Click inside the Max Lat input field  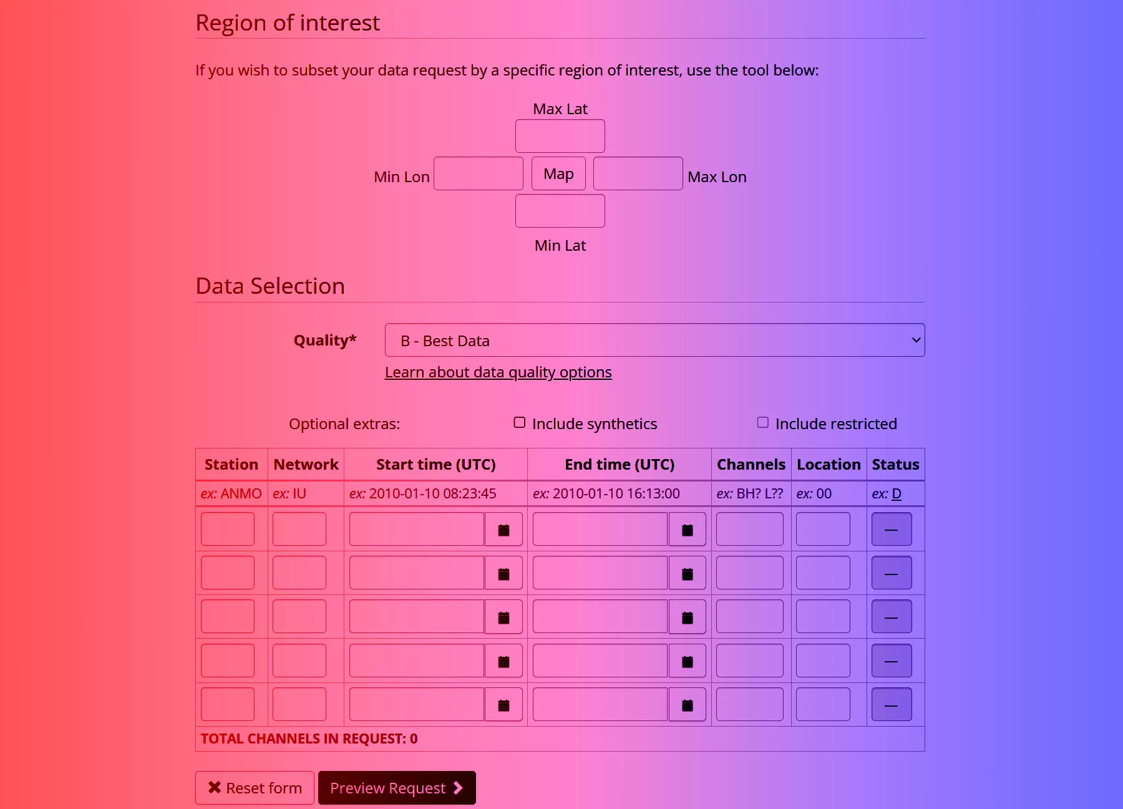(x=559, y=135)
